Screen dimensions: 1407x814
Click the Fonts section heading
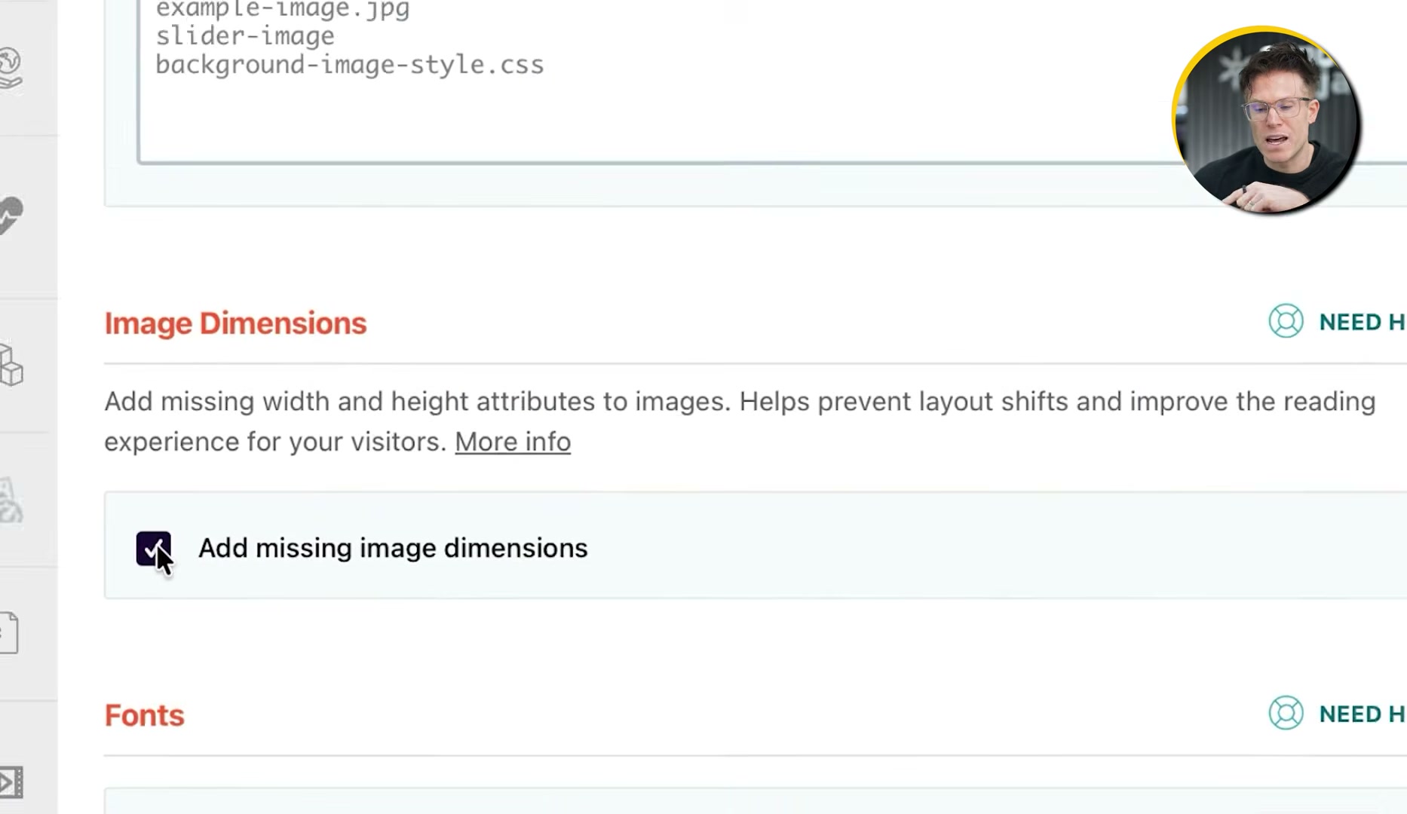pyautogui.click(x=144, y=715)
